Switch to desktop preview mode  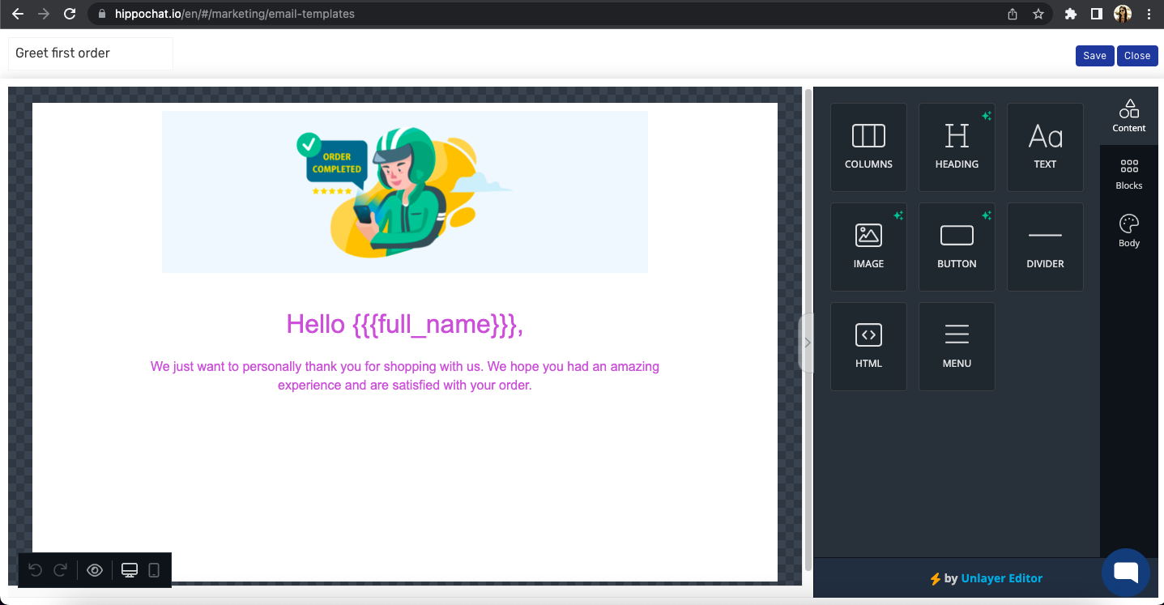click(x=130, y=570)
